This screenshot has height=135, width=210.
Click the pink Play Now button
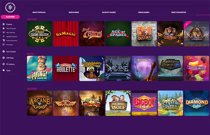[10, 17]
